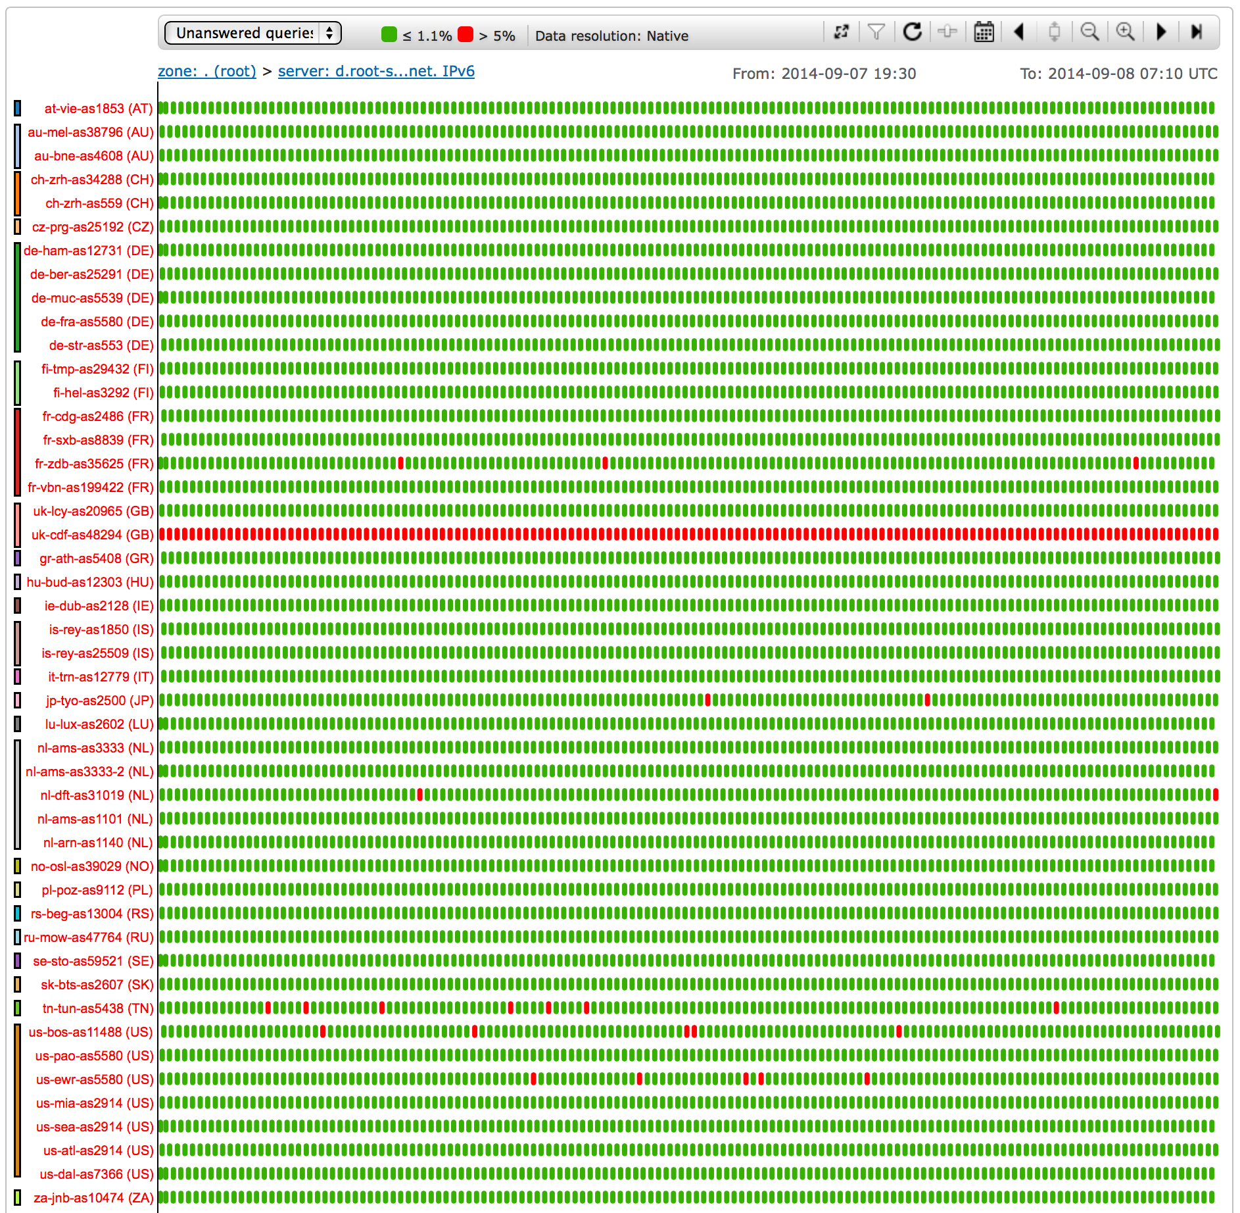Zoom in using the magnifier plus icon
Image resolution: width=1240 pixels, height=1213 pixels.
1125,32
